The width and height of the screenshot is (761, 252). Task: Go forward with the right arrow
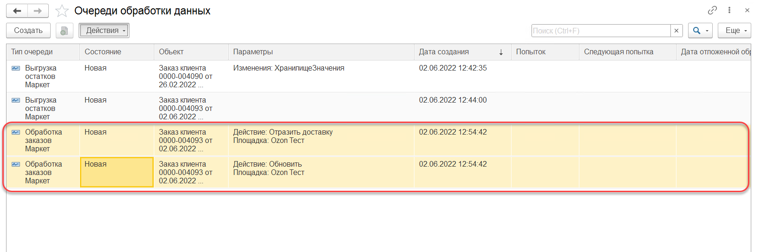[x=38, y=11]
